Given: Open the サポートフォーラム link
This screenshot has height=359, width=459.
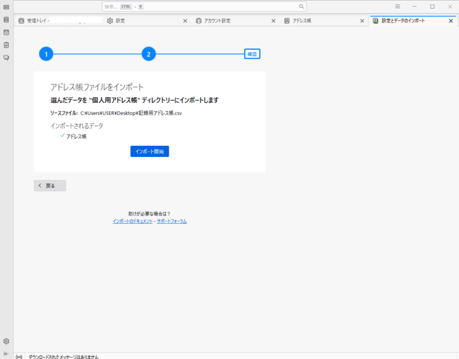Looking at the screenshot, I should pos(172,221).
